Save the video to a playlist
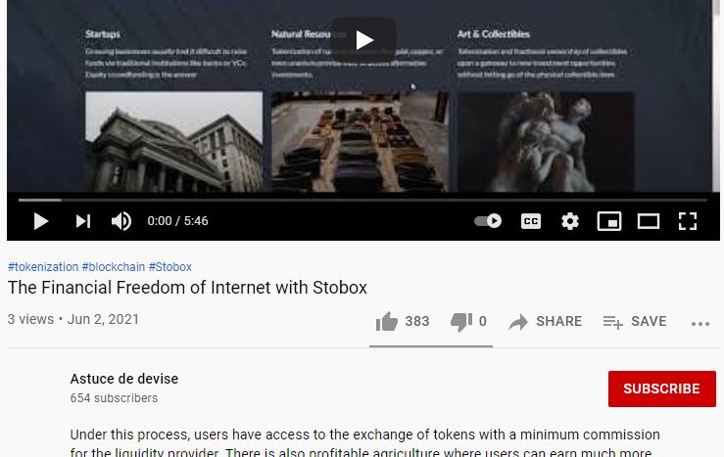The height and width of the screenshot is (457, 724). (x=635, y=321)
